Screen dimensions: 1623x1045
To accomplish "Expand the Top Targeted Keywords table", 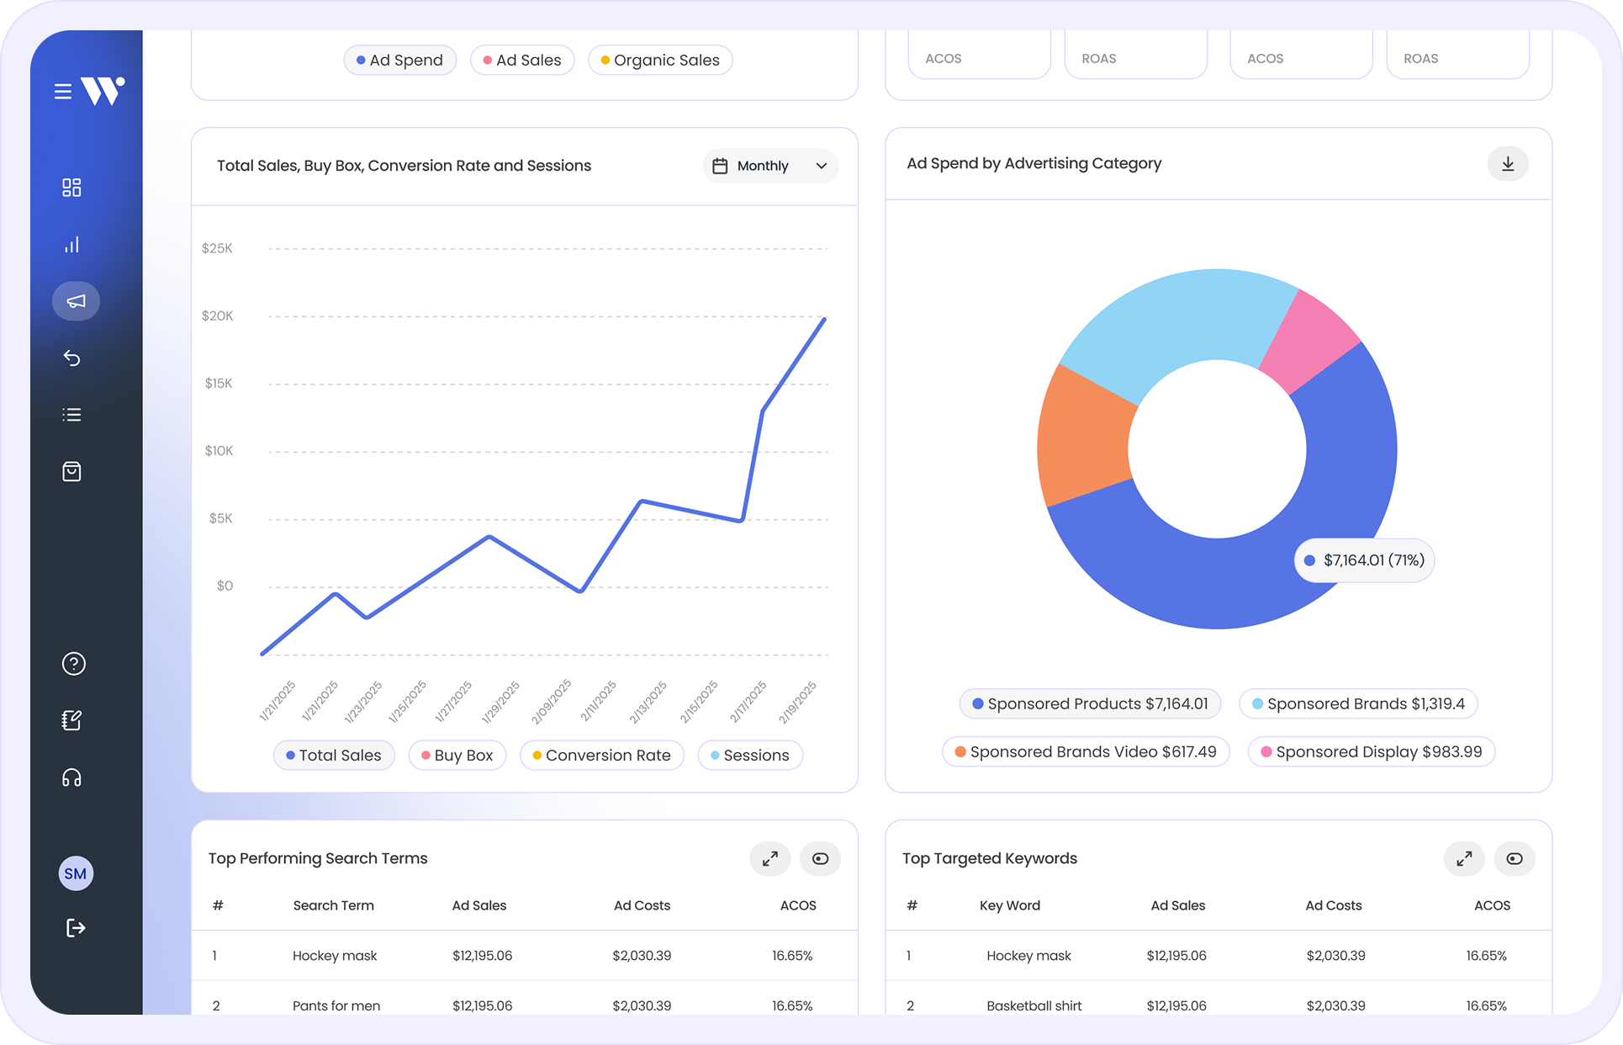I will coord(1464,859).
